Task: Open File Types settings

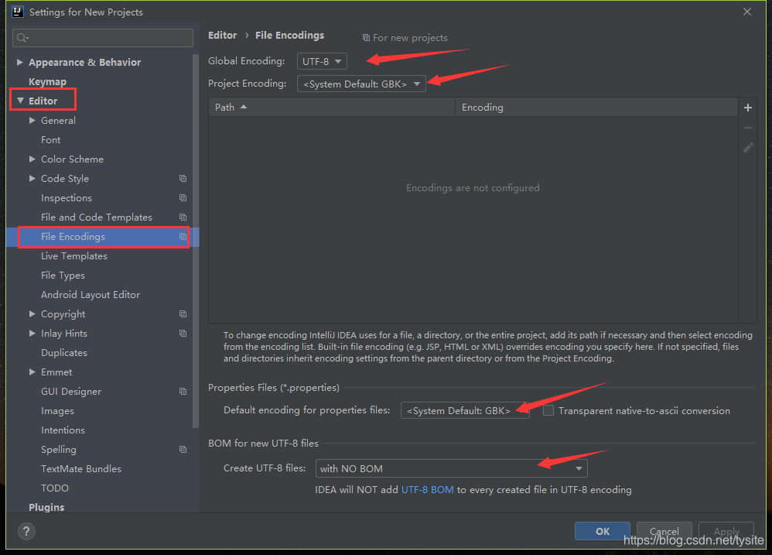Action: click(63, 276)
